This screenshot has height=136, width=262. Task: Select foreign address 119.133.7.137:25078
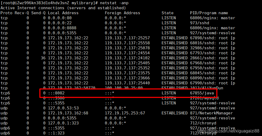pyautogui.click(x=127, y=48)
